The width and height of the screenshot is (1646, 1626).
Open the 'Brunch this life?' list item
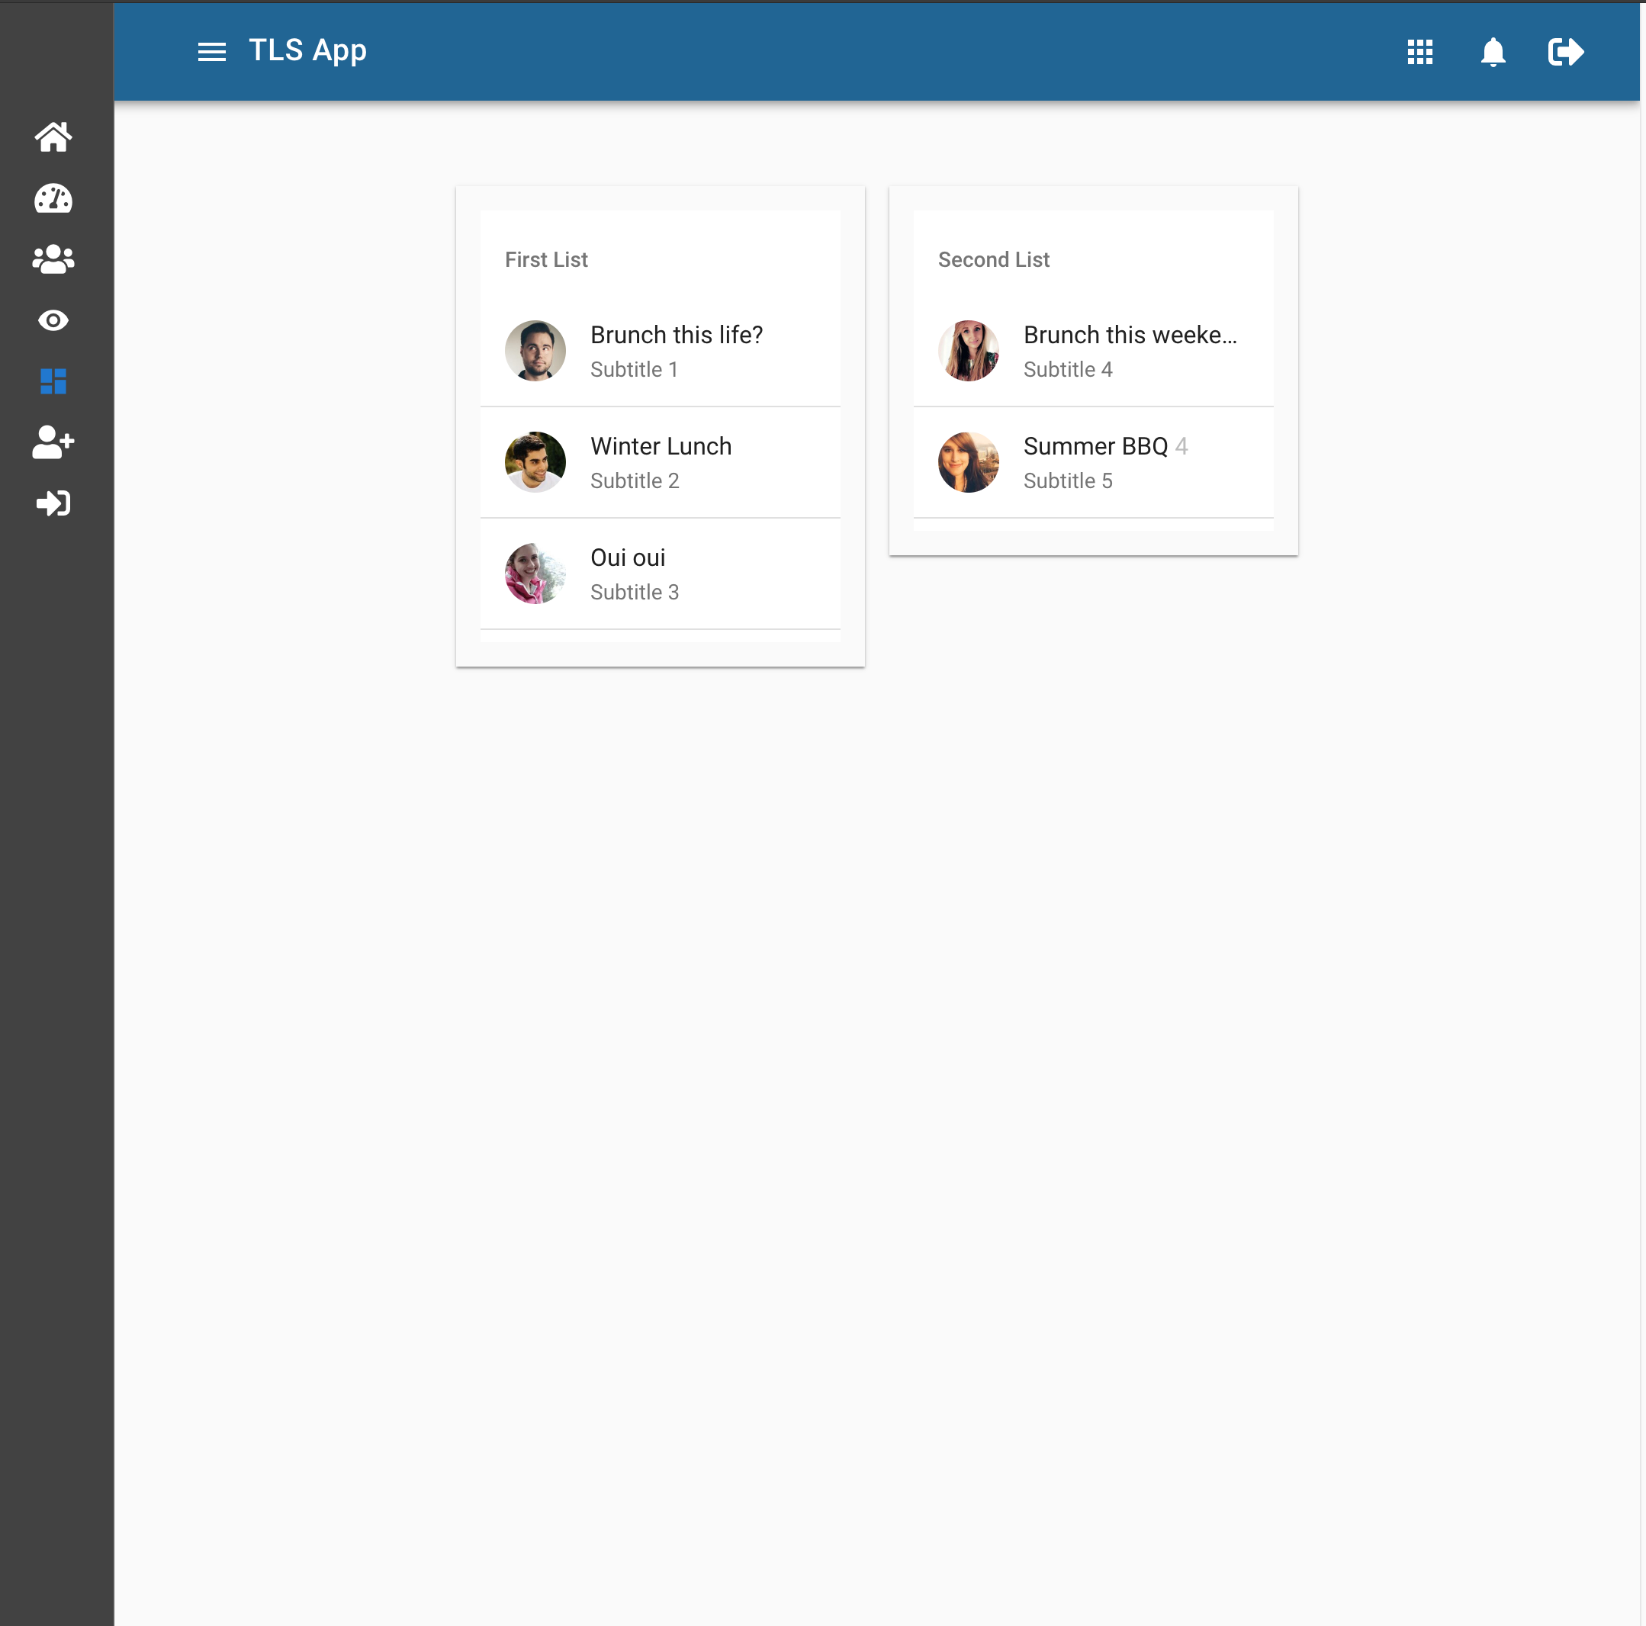pos(661,351)
